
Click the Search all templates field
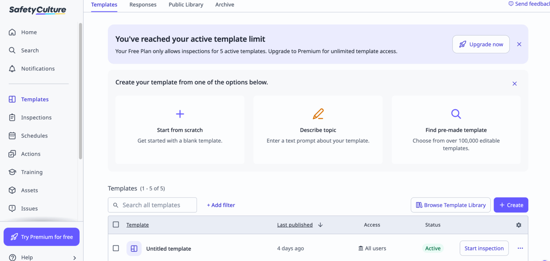click(152, 205)
